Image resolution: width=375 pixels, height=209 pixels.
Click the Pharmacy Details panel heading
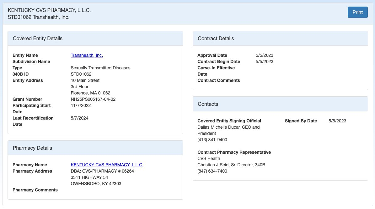click(x=32, y=148)
